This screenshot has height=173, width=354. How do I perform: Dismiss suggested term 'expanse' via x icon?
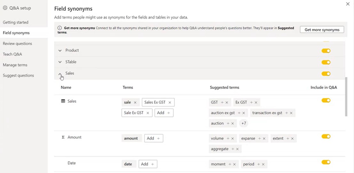pos(264,138)
